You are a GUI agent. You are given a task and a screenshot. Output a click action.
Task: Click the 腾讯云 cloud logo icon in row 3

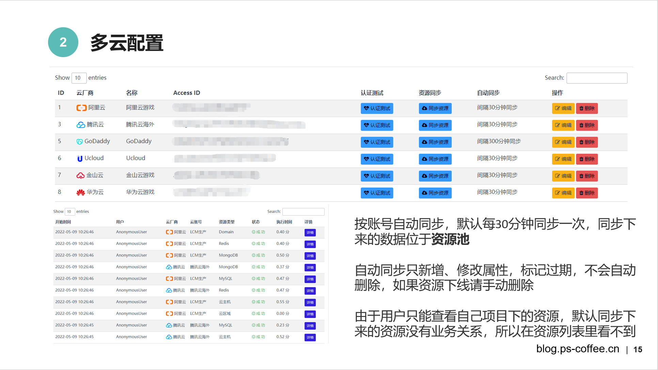coord(81,125)
